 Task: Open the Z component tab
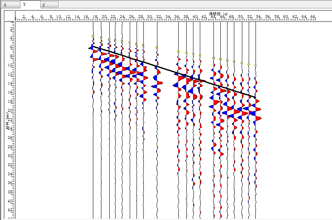pos(49,5)
